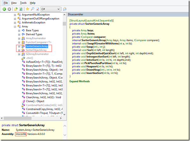Expand the Derived Types node
190x141 pixels.
[19, 35]
